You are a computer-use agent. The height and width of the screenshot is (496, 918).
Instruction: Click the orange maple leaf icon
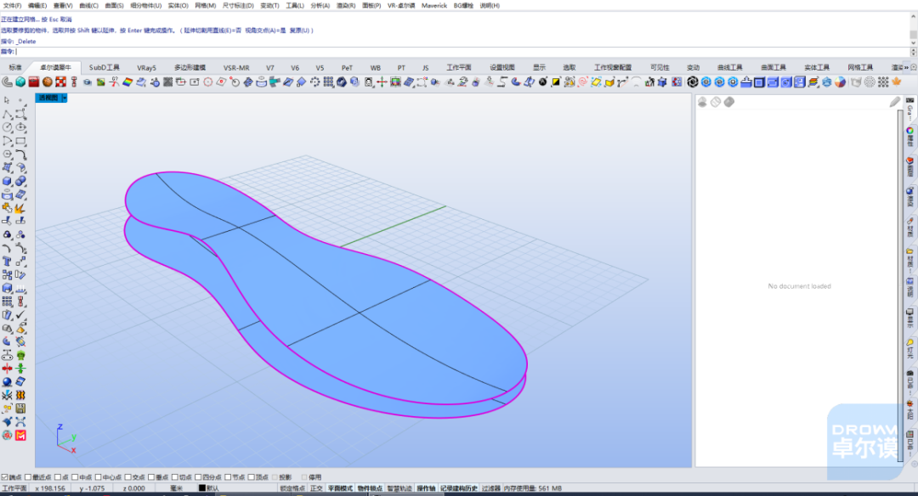[x=897, y=82]
